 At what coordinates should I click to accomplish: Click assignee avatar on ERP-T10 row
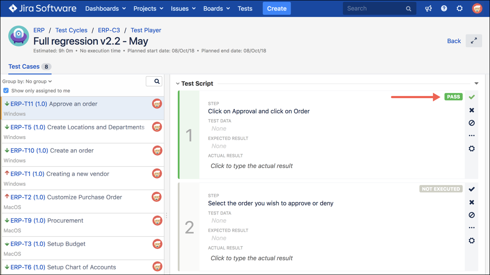click(x=157, y=150)
